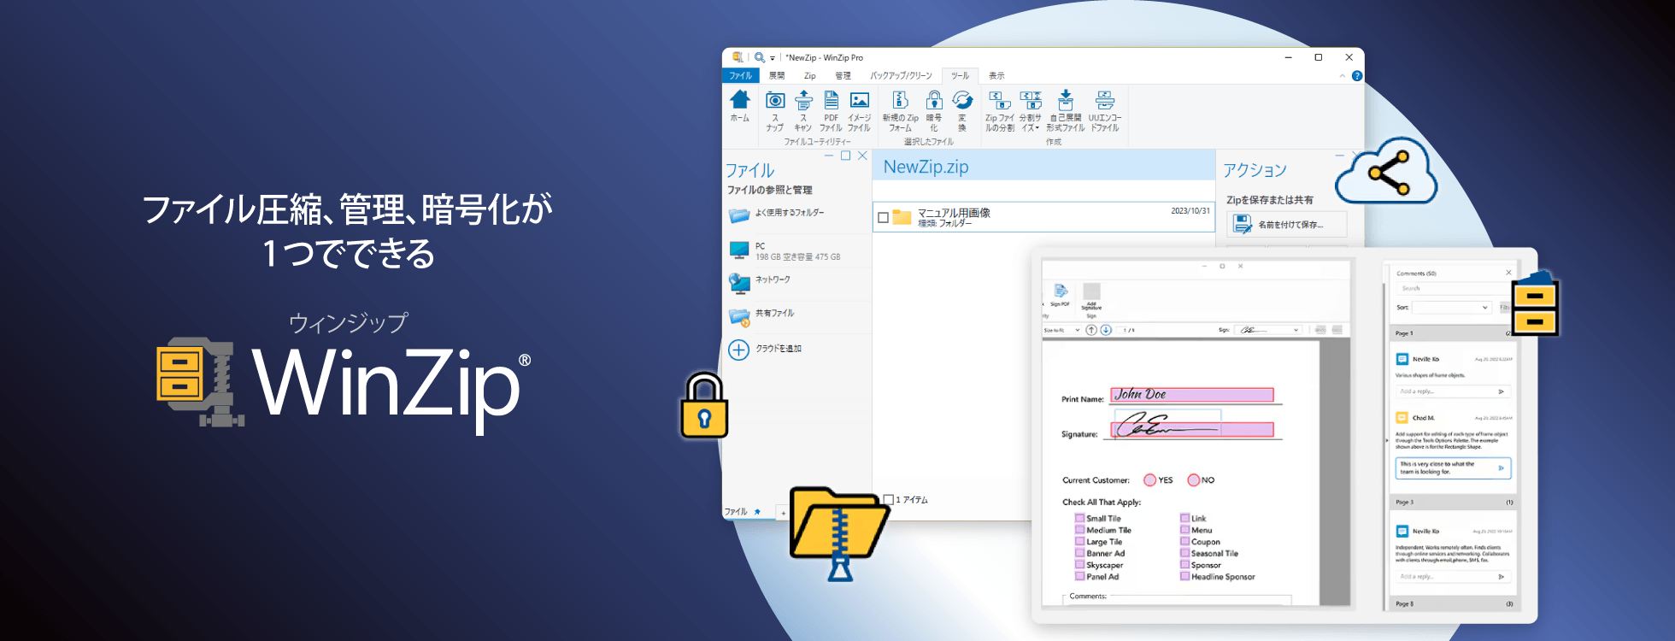Image resolution: width=1675 pixels, height=641 pixels.
Task: Click the Convert icon in the ribbon
Action: [x=962, y=100]
